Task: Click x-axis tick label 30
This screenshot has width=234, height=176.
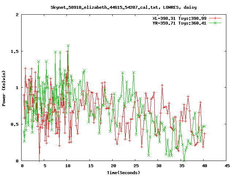Action: [159, 166]
